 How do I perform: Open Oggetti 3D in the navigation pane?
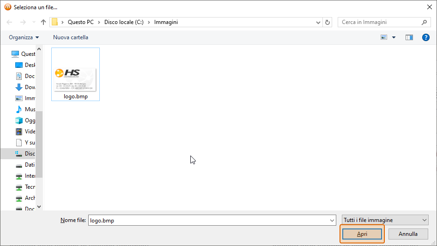click(25, 120)
